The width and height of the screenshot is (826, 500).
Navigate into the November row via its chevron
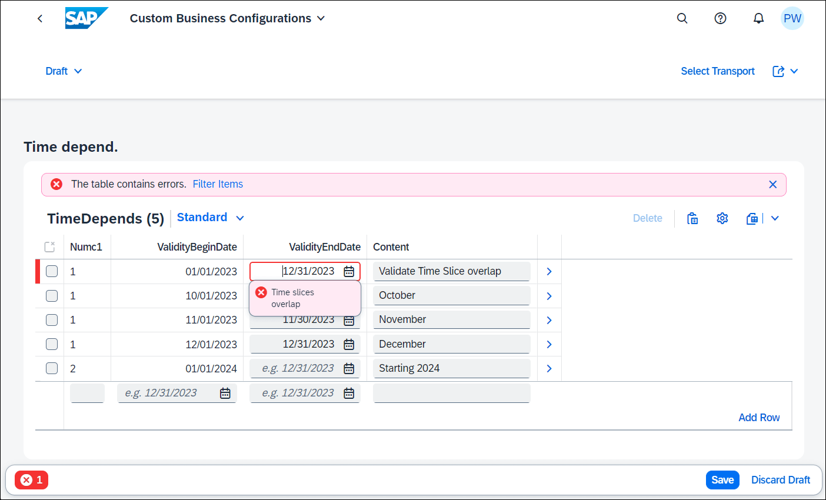tap(548, 319)
